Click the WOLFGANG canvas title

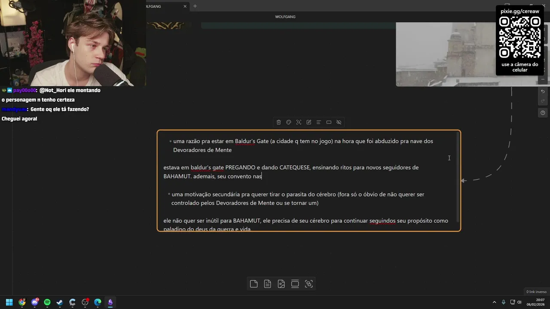pyautogui.click(x=285, y=17)
